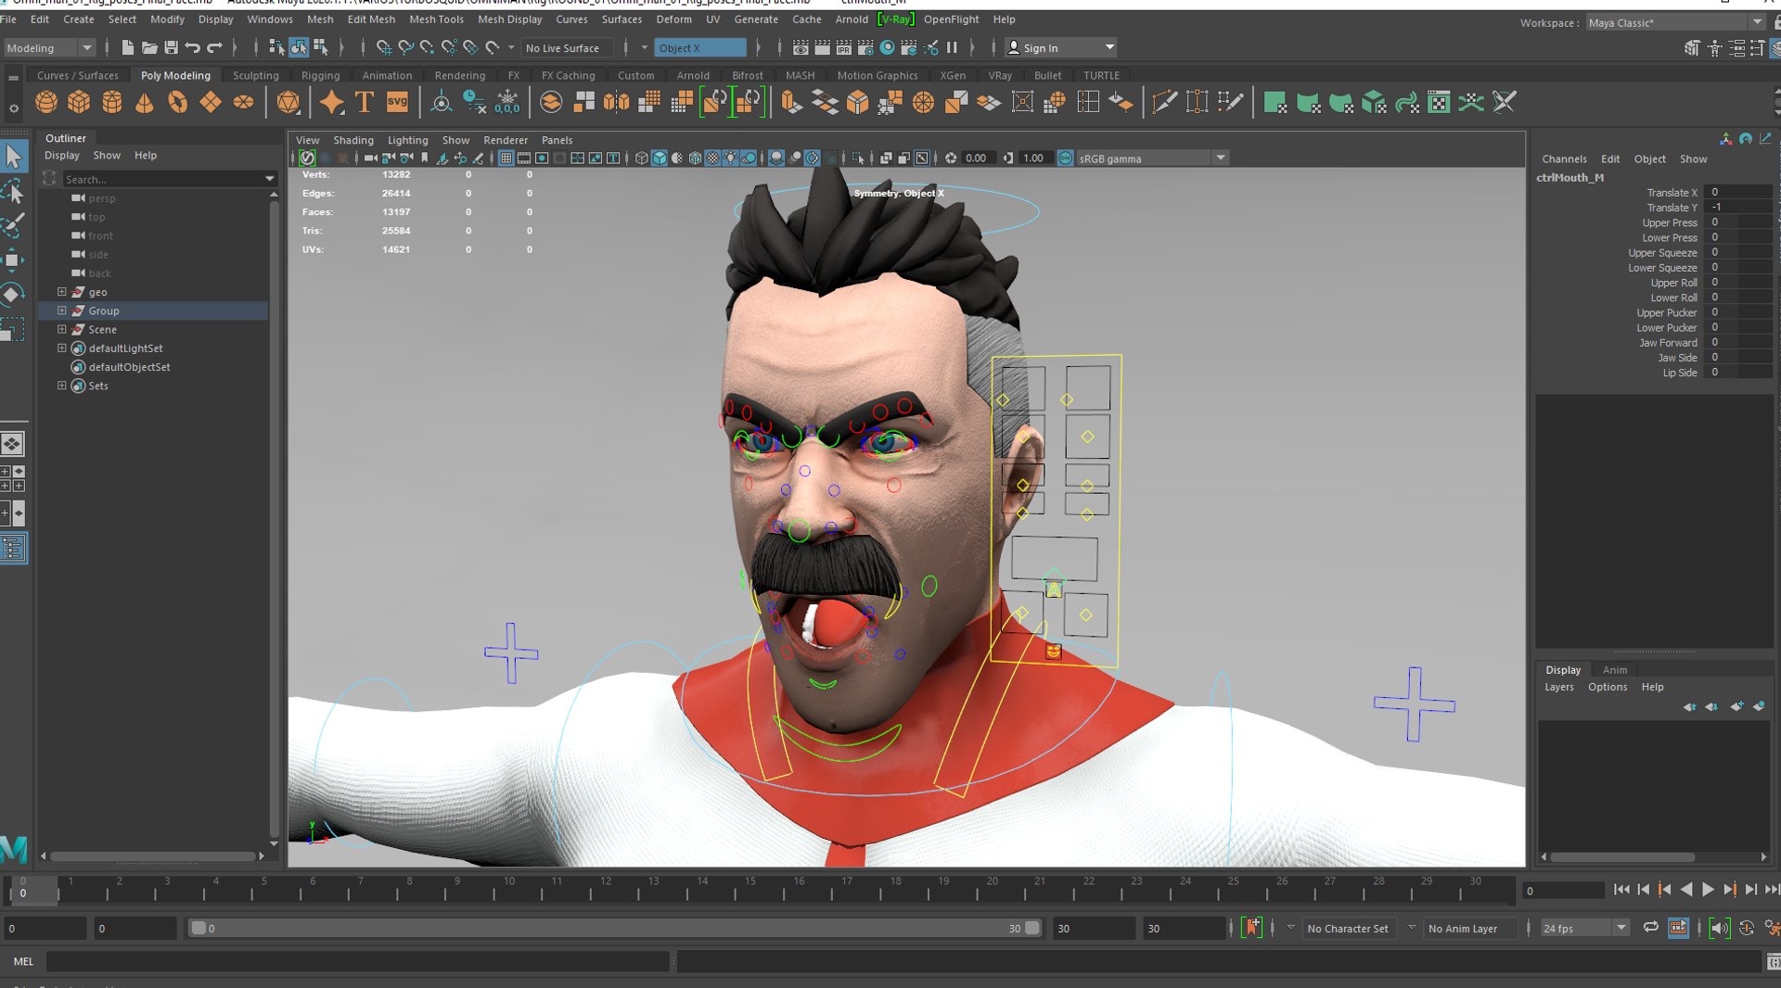Toggle Wireframe shading in viewport toolbar
1781x988 pixels.
[641, 158]
